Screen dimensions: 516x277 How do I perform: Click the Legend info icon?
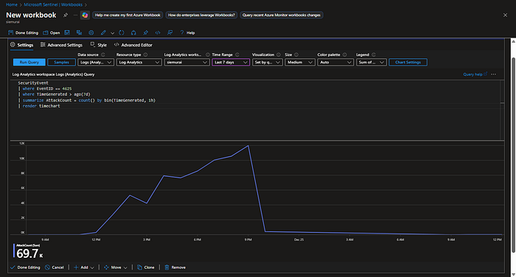click(x=374, y=55)
